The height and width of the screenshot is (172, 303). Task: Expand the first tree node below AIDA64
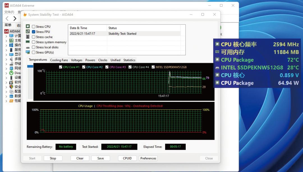[x=6, y=36]
